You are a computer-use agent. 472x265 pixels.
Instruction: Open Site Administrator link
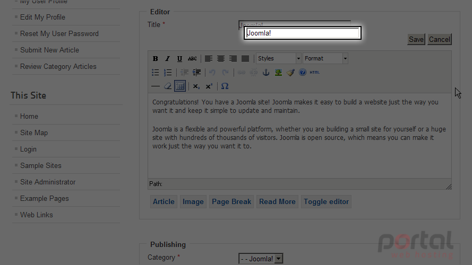pos(48,182)
